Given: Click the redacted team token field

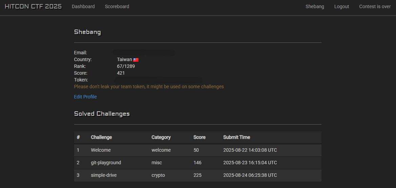Looking at the screenshot, I should pos(158,80).
